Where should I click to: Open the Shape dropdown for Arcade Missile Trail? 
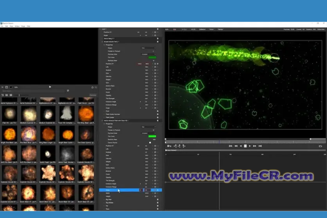pyautogui.click(x=149, y=48)
